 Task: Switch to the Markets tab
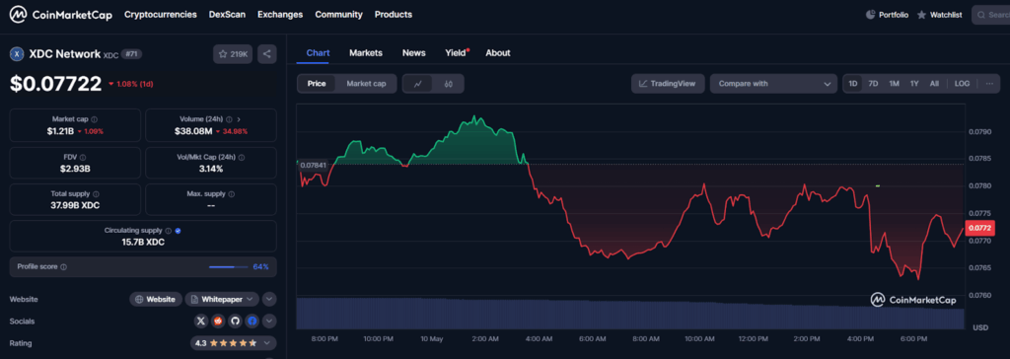coord(366,53)
